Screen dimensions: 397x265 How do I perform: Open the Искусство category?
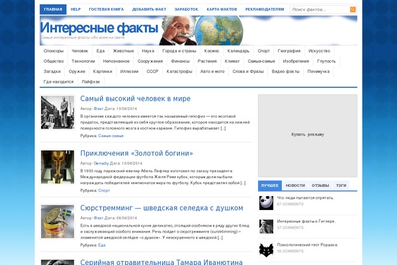[320, 51]
